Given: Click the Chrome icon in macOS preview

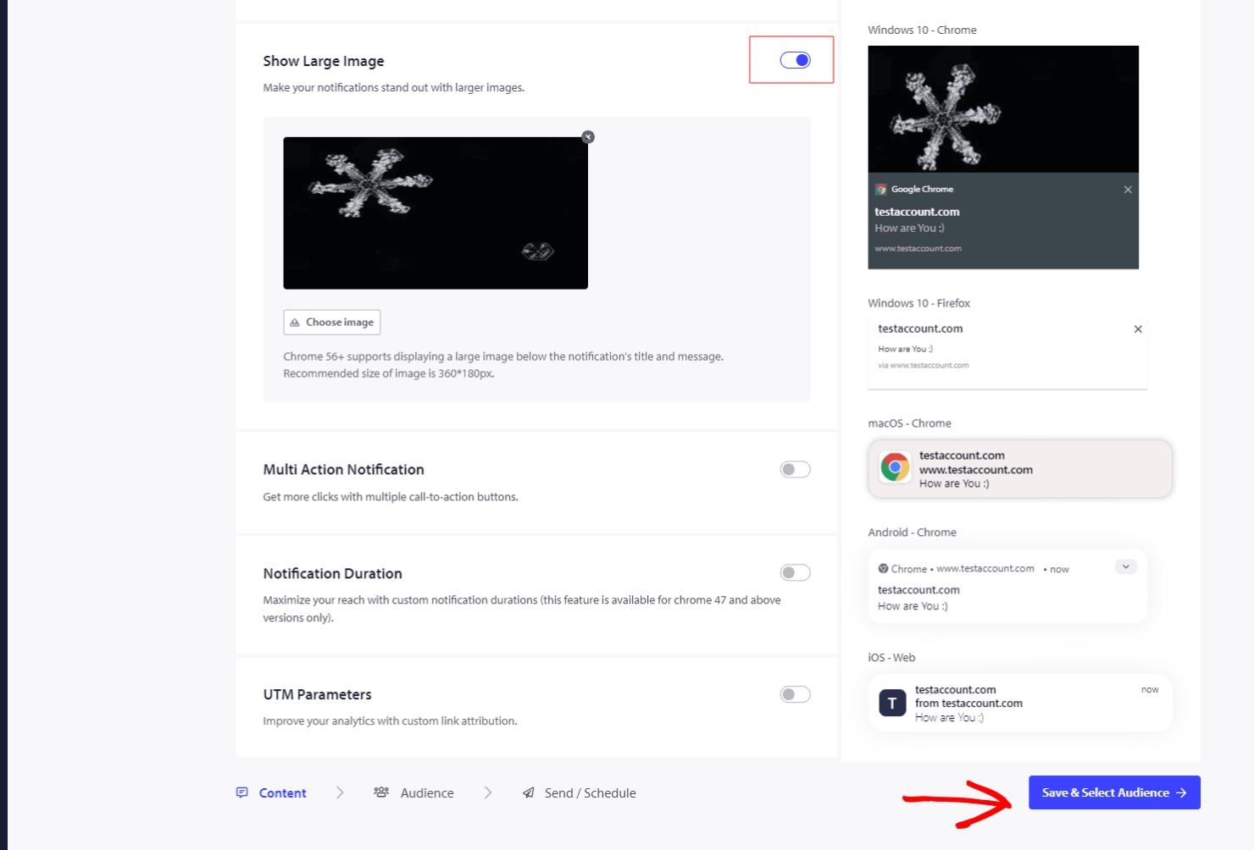Looking at the screenshot, I should pos(895,466).
